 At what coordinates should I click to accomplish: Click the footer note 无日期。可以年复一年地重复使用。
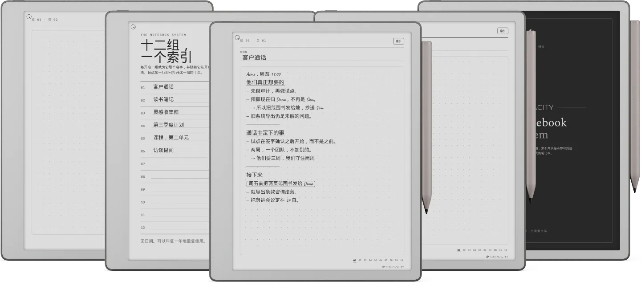(174, 241)
